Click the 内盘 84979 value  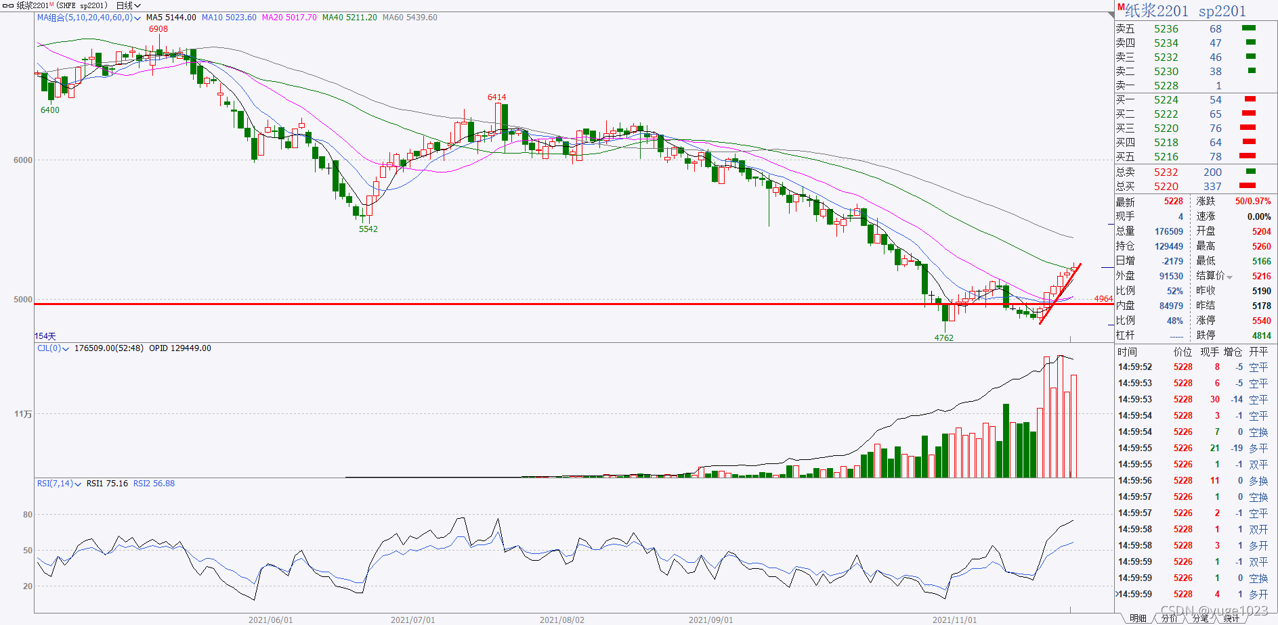tap(1171, 306)
